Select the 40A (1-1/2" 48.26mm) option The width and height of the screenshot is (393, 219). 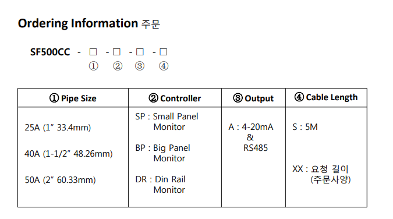69,154
